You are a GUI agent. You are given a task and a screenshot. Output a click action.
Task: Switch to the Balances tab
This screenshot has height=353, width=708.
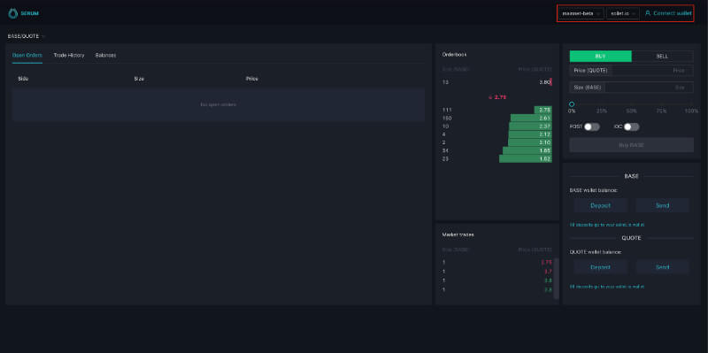click(105, 55)
